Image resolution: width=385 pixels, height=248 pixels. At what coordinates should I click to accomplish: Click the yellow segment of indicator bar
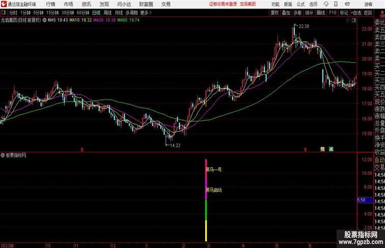206,231
